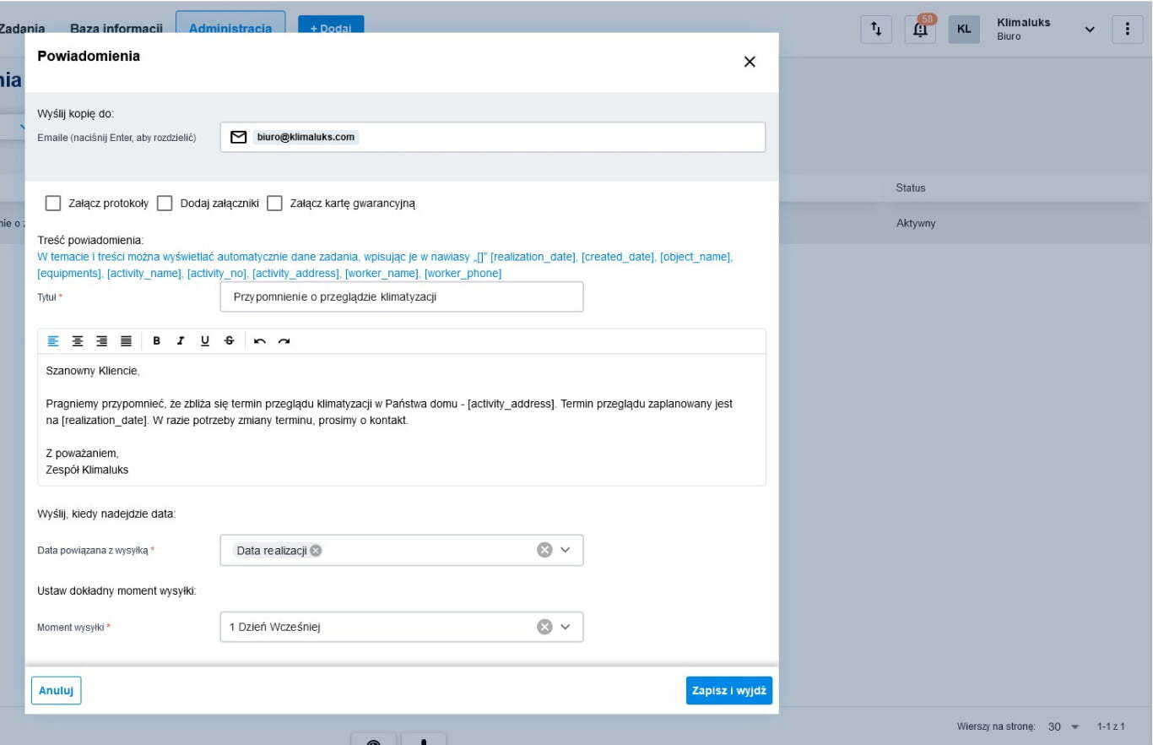The height and width of the screenshot is (745, 1153).
Task: Center align text in editor toolbar
Action: (x=78, y=341)
